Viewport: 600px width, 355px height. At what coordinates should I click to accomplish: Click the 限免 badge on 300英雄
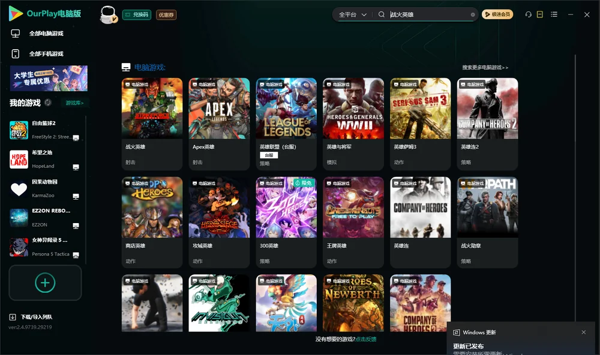(304, 183)
